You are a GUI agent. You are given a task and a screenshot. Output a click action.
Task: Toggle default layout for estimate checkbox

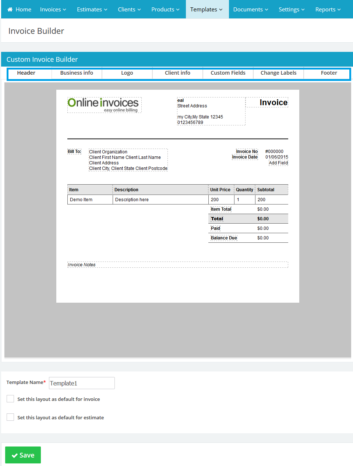(x=10, y=417)
